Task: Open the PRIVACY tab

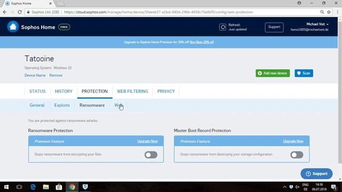Action: [x=166, y=91]
